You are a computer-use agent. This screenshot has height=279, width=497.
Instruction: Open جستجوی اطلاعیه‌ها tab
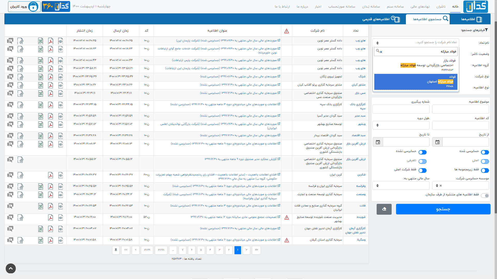click(x=428, y=19)
